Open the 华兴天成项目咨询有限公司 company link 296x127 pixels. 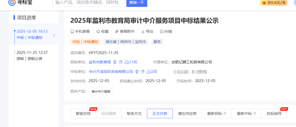tap(111, 72)
